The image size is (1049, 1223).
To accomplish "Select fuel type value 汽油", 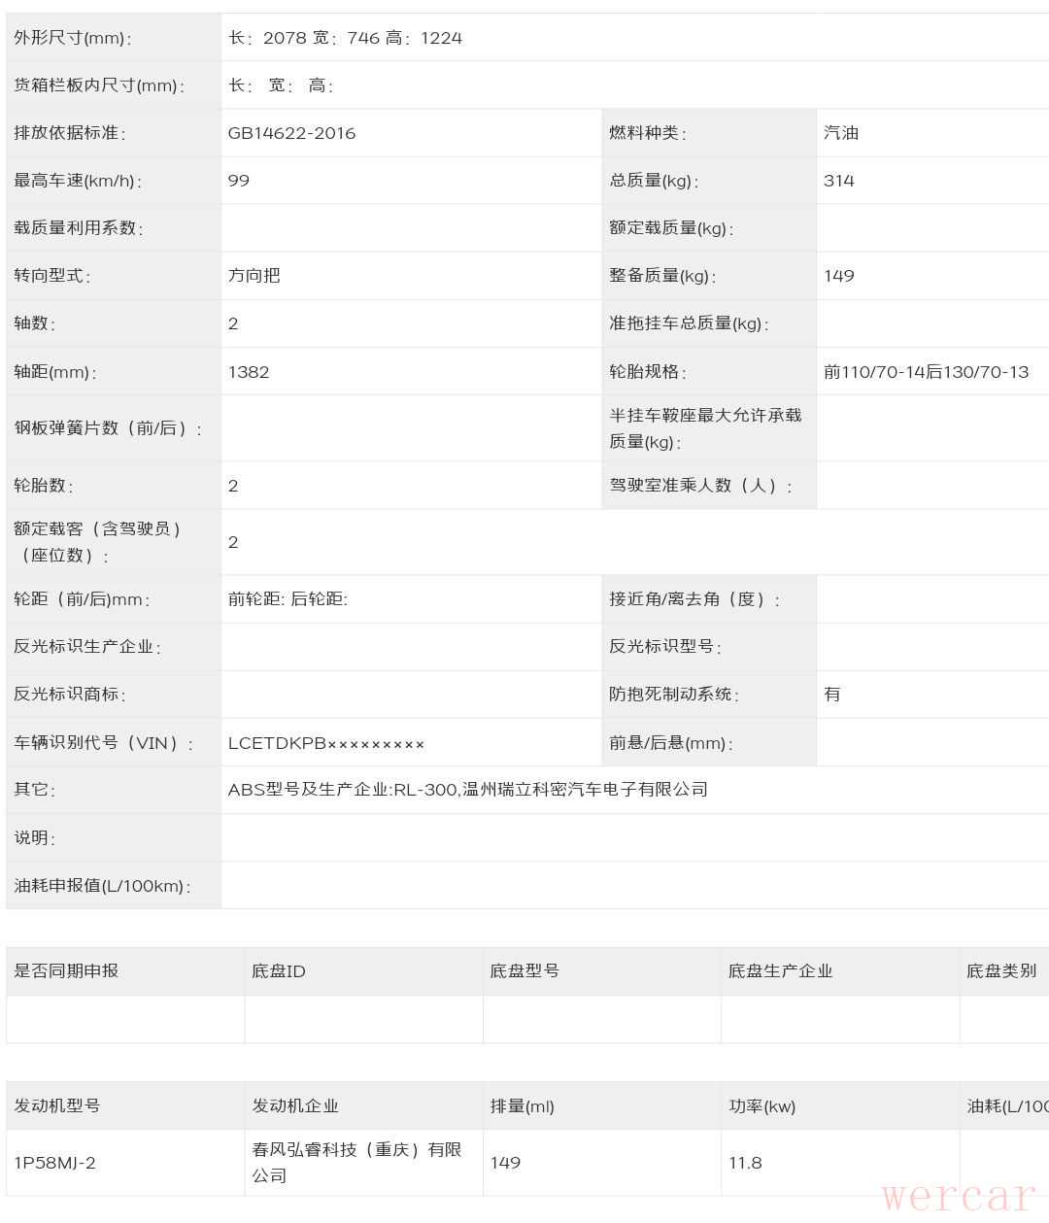I will point(841,133).
